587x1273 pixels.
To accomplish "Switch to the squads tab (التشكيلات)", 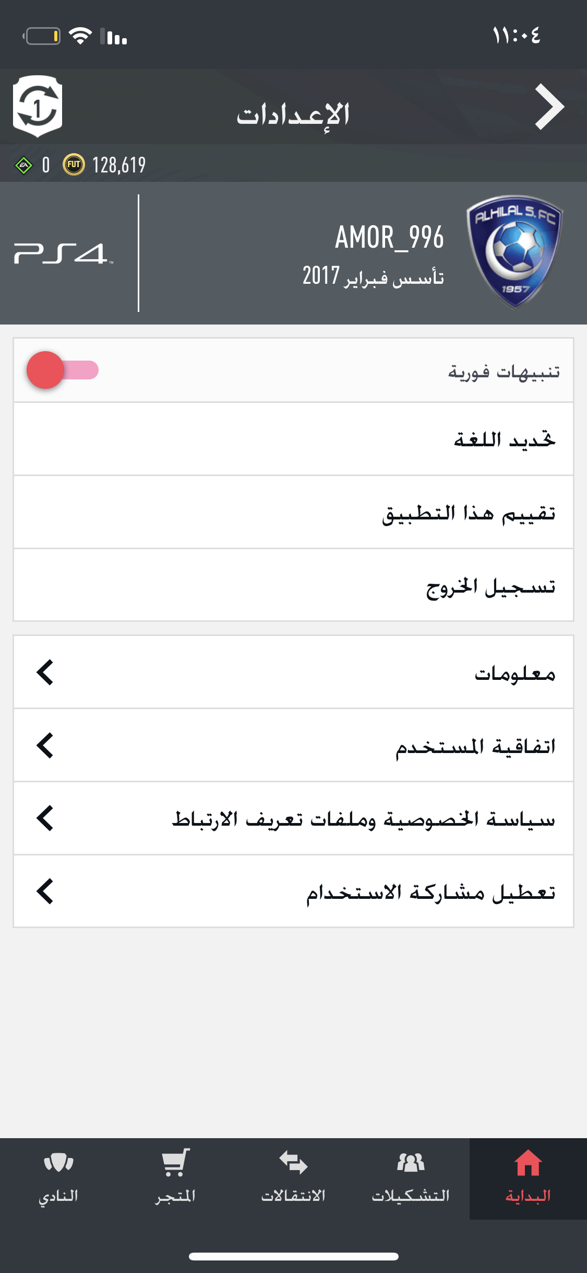I will (411, 1179).
